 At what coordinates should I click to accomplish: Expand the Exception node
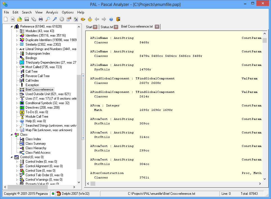pos(17,85)
